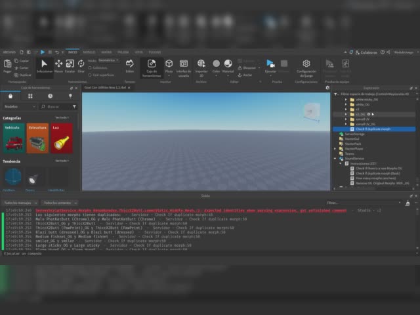Open the toolbox inventory grid tab
Screen dimensions: 420x315
tap(30, 96)
